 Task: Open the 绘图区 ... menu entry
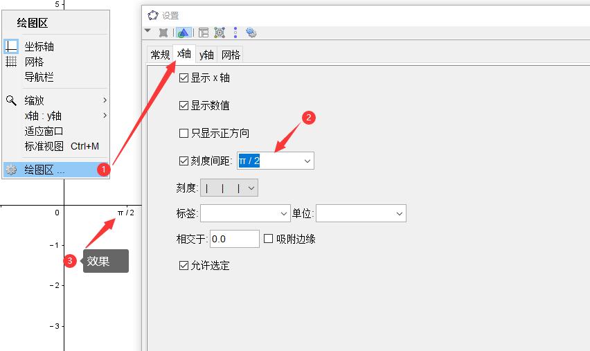[x=57, y=170]
